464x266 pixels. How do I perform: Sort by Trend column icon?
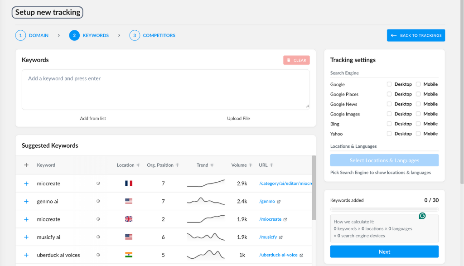tap(212, 165)
